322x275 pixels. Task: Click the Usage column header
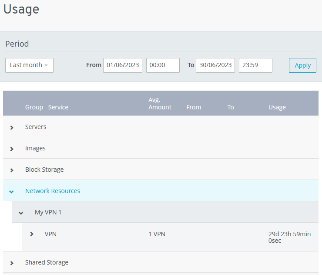click(277, 107)
